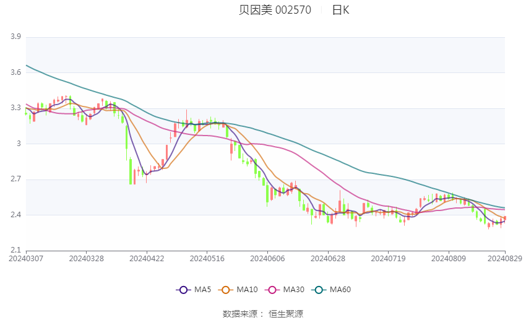This screenshot has height=320, width=526.
Task: Toggle the MA5 legend marker
Action: pyautogui.click(x=183, y=290)
